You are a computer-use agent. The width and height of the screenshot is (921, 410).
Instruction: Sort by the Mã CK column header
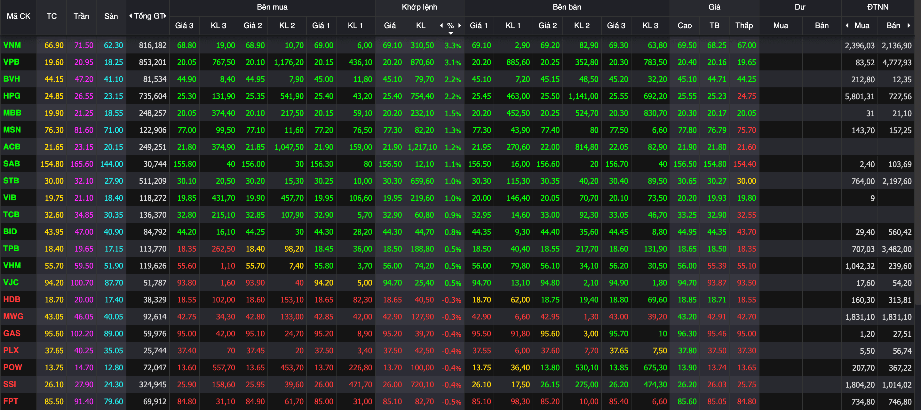point(18,16)
